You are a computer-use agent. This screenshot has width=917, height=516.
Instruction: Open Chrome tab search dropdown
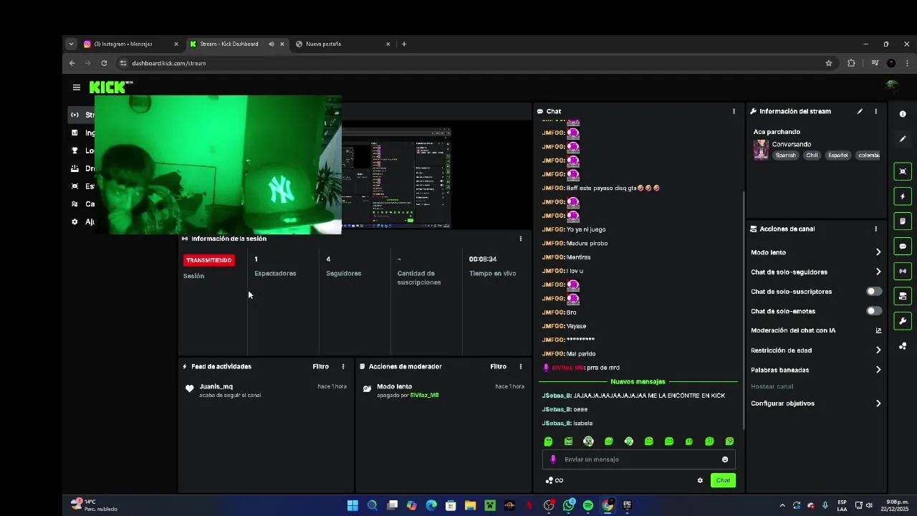click(x=71, y=44)
